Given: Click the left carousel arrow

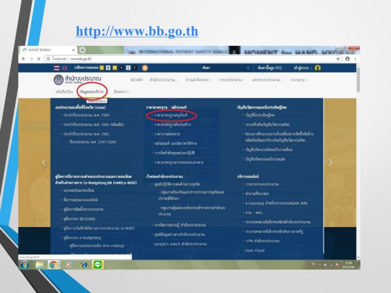Looking at the screenshot, I should point(43,162).
